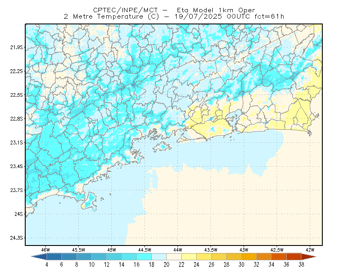
Task: Click the 22.8S latitude label
Action: 17,119
